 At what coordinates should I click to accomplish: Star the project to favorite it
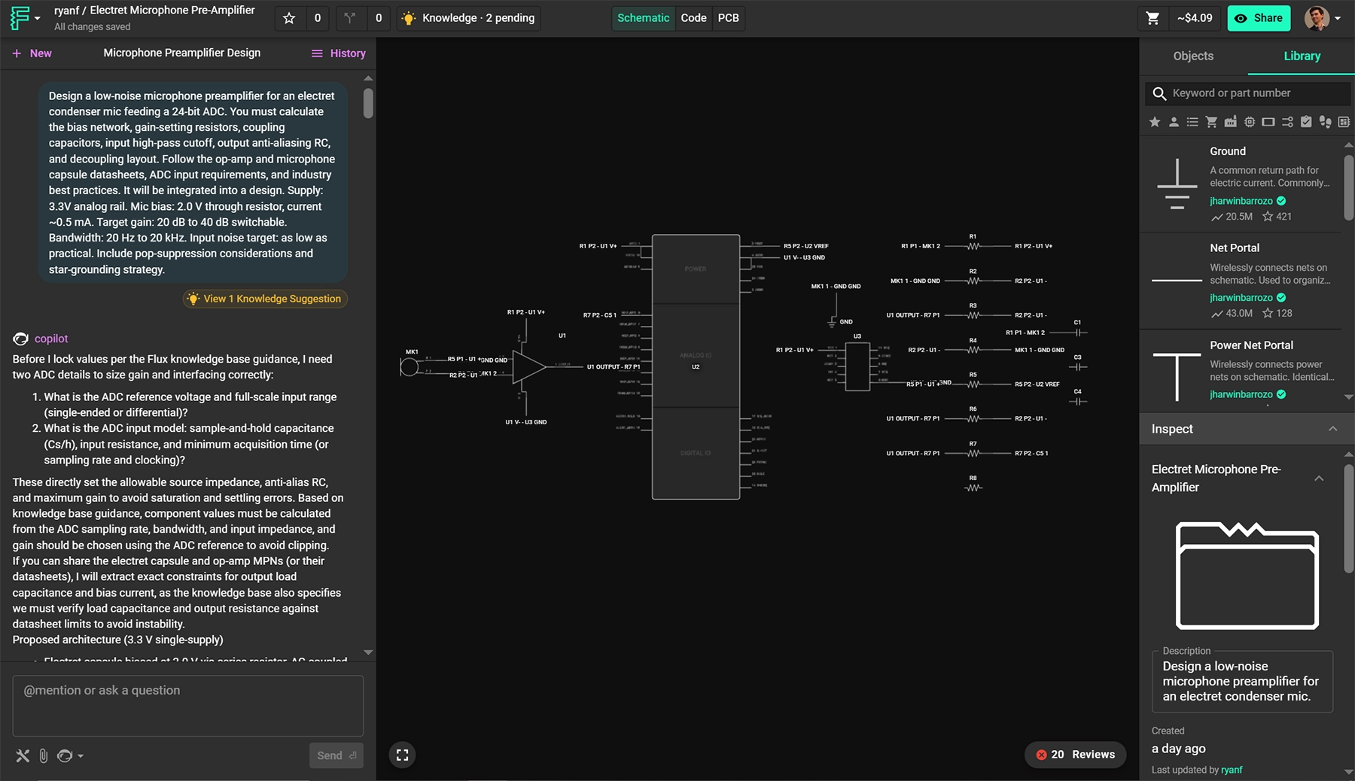[x=289, y=17]
